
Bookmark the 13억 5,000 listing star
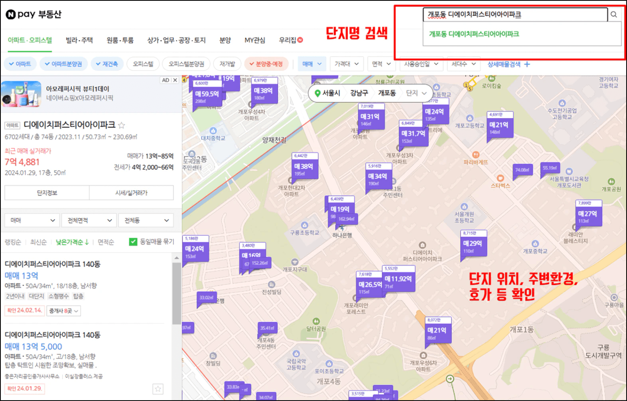click(x=158, y=389)
